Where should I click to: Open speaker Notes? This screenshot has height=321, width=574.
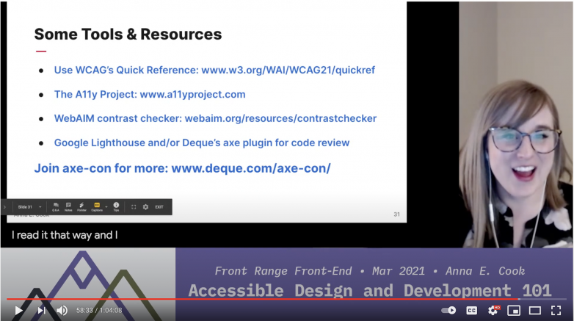coord(68,207)
